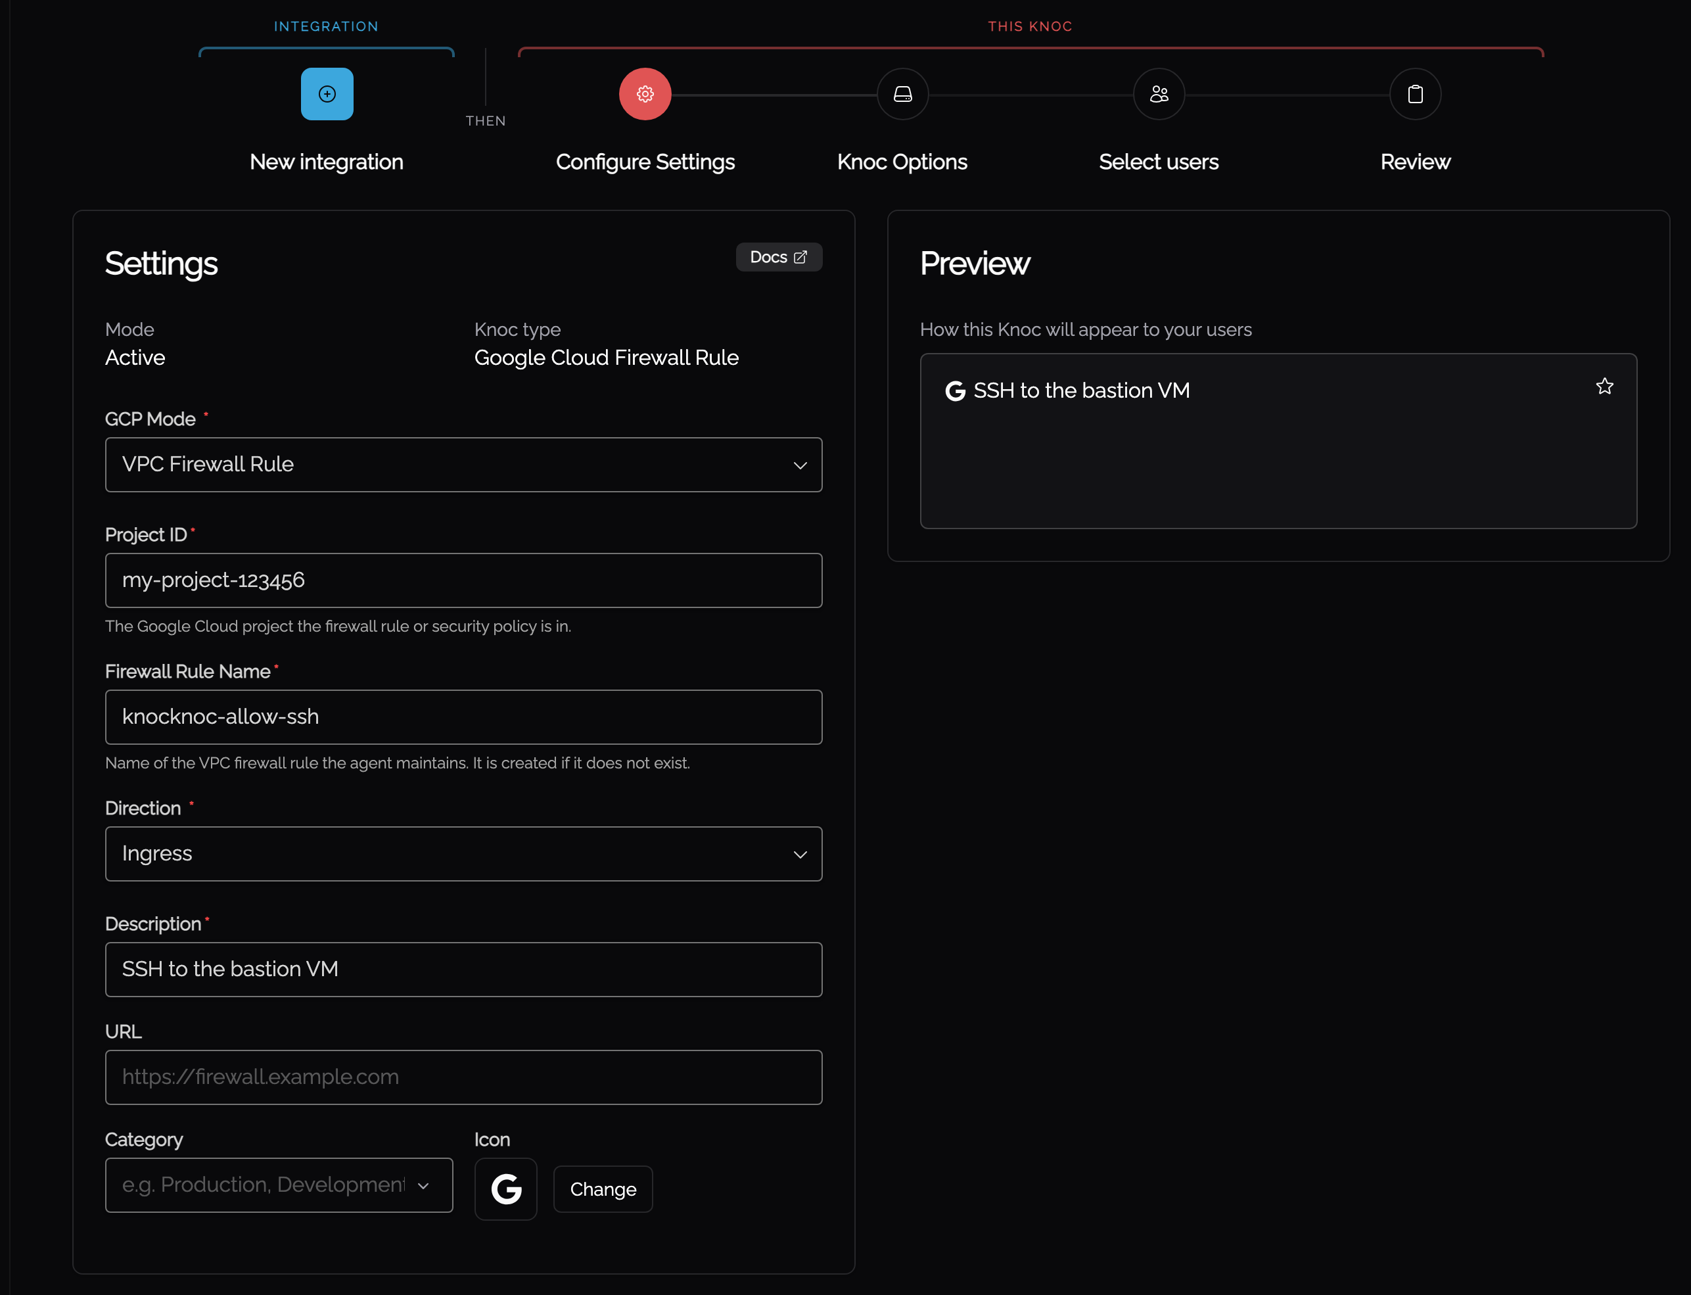Jump to the Review clipboard step icon
1691x1295 pixels.
click(1415, 94)
